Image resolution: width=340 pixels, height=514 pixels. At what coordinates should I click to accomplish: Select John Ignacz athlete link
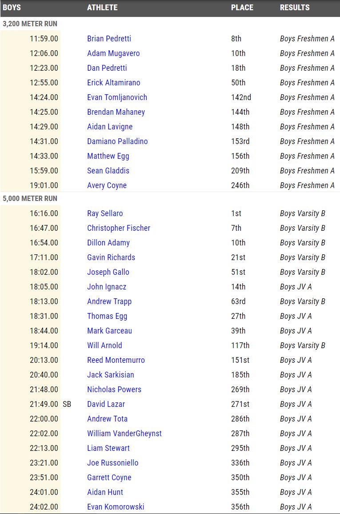[107, 287]
